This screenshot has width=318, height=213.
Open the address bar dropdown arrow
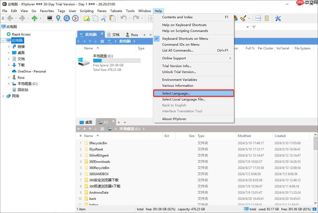[x=248, y=27]
